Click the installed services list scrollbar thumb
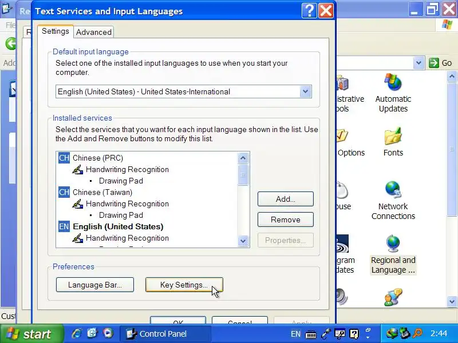The height and width of the screenshot is (343, 458). point(243,175)
